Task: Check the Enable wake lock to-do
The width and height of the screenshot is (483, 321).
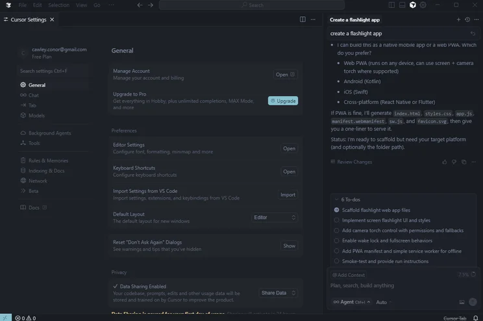Action: click(336, 240)
